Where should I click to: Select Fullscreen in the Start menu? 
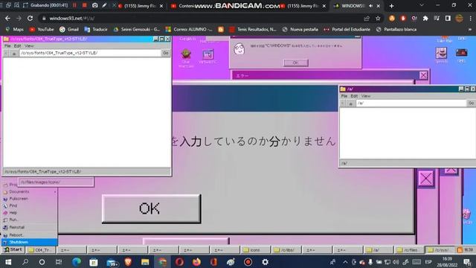[x=30, y=199]
